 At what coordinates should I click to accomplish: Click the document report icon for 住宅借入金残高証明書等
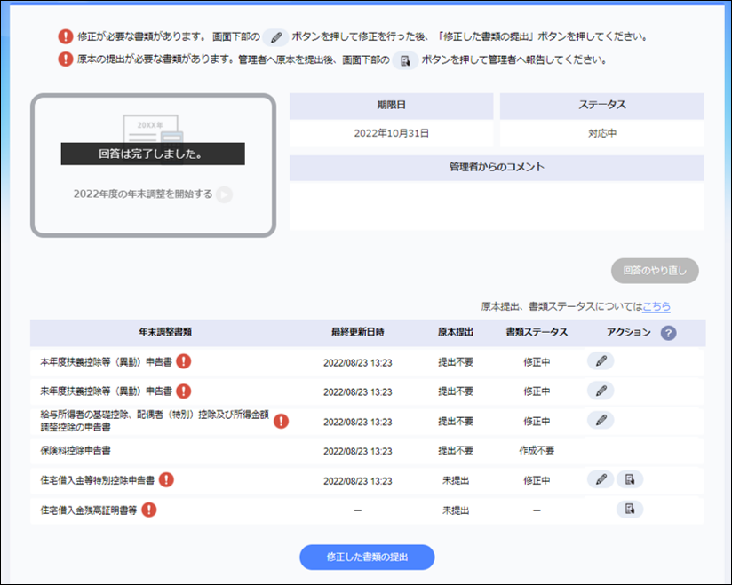pos(629,510)
